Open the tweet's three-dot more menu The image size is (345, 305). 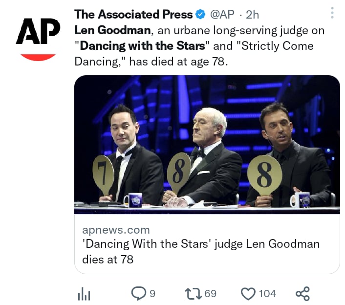pos(332,13)
